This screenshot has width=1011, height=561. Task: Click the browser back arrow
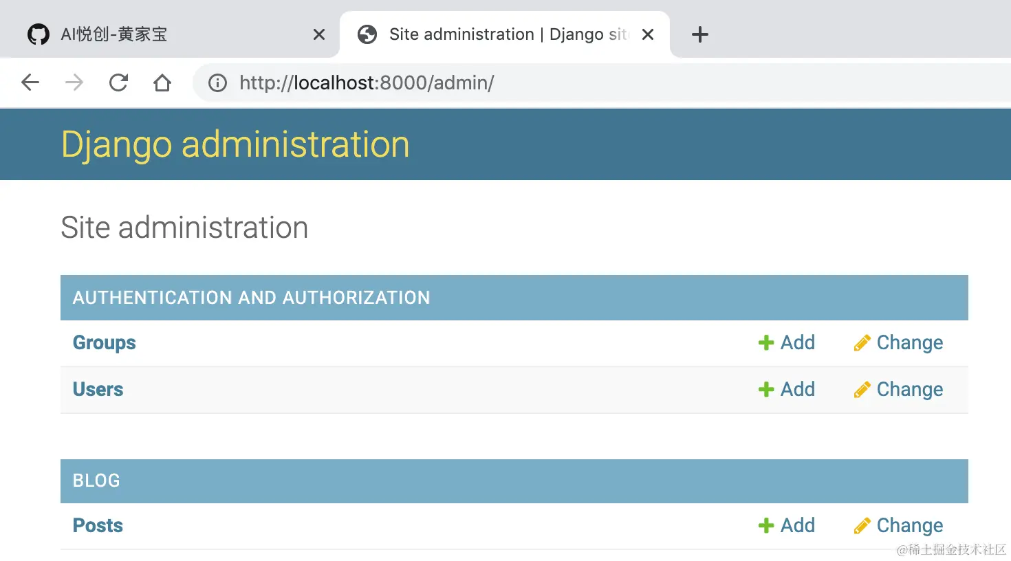click(30, 83)
